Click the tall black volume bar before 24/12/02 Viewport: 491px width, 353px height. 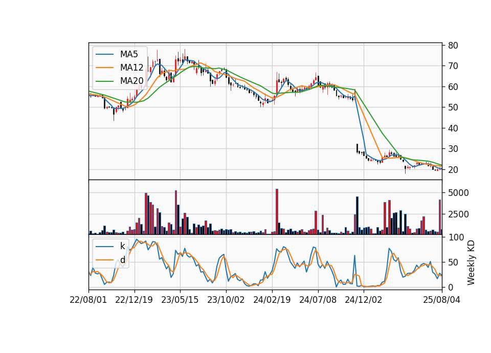[358, 215]
